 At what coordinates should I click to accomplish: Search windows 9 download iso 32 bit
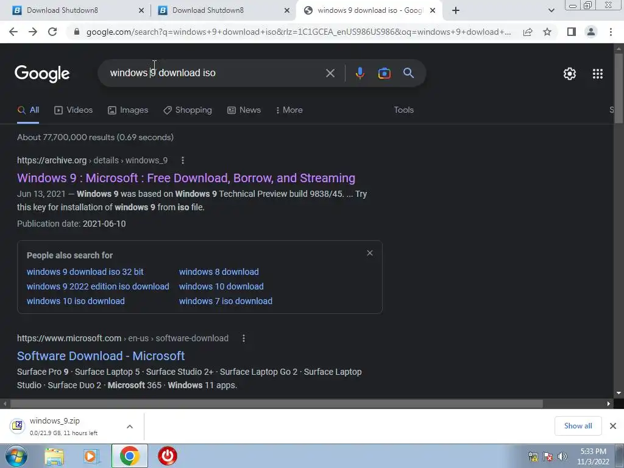(85, 272)
